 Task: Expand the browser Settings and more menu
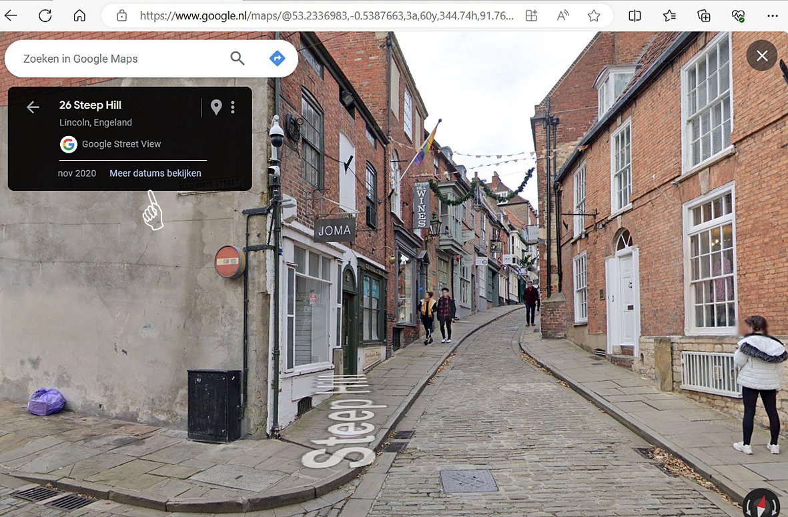(x=773, y=16)
